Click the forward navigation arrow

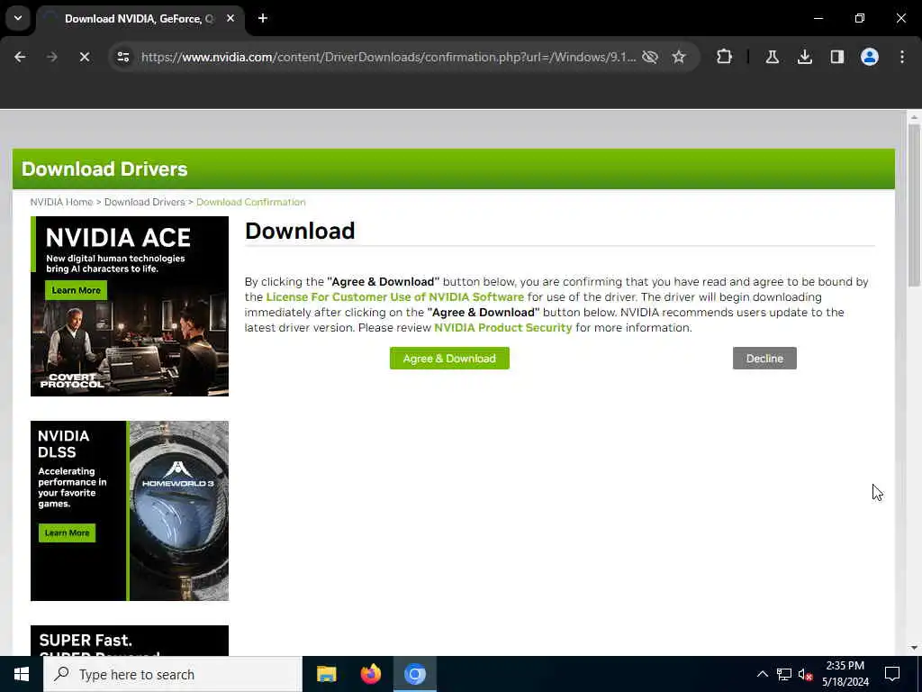[x=51, y=57]
